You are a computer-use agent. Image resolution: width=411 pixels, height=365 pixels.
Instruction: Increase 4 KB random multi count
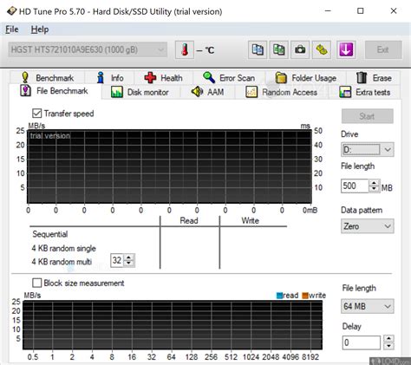pyautogui.click(x=128, y=257)
